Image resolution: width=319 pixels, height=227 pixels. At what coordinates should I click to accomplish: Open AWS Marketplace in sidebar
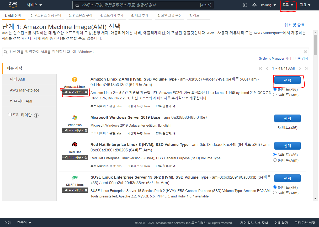coord(29,90)
